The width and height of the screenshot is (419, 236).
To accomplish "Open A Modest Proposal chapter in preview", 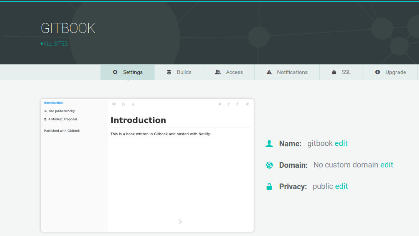I will (x=60, y=119).
